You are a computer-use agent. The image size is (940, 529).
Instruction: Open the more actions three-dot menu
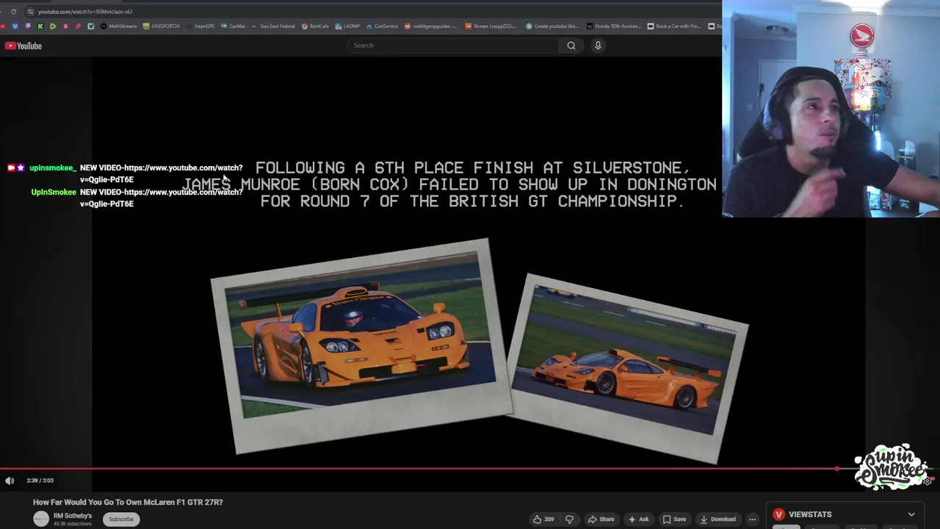coord(752,519)
